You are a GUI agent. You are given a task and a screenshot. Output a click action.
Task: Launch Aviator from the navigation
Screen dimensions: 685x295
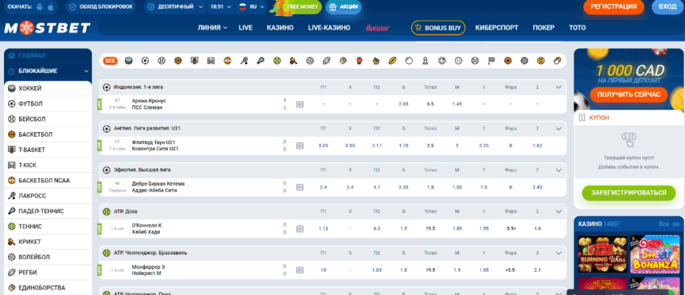(x=377, y=28)
